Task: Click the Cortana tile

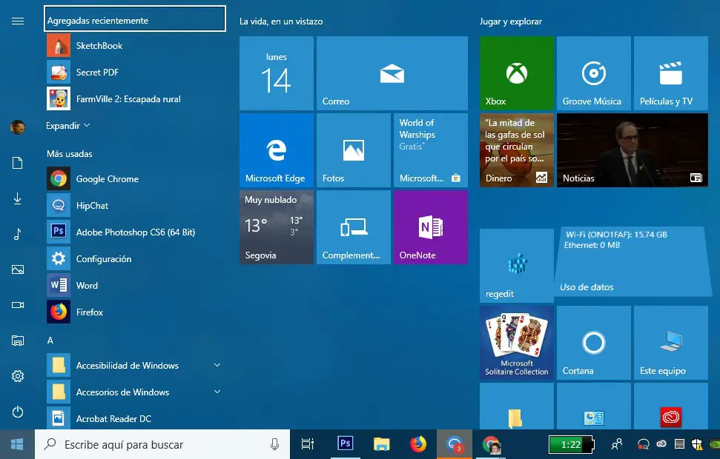Action: pyautogui.click(x=593, y=344)
